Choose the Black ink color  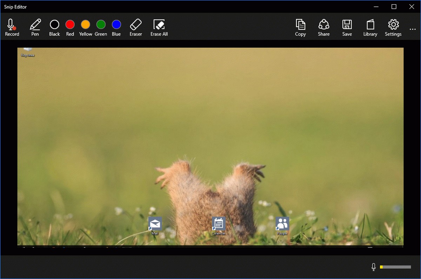coord(54,27)
